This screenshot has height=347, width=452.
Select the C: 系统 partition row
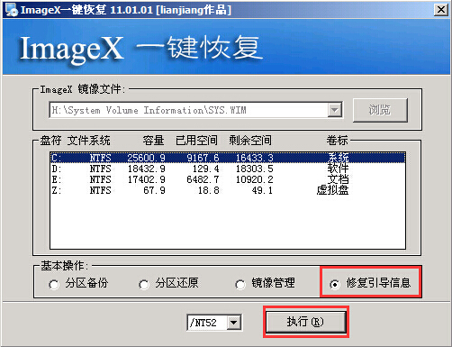coord(228,158)
